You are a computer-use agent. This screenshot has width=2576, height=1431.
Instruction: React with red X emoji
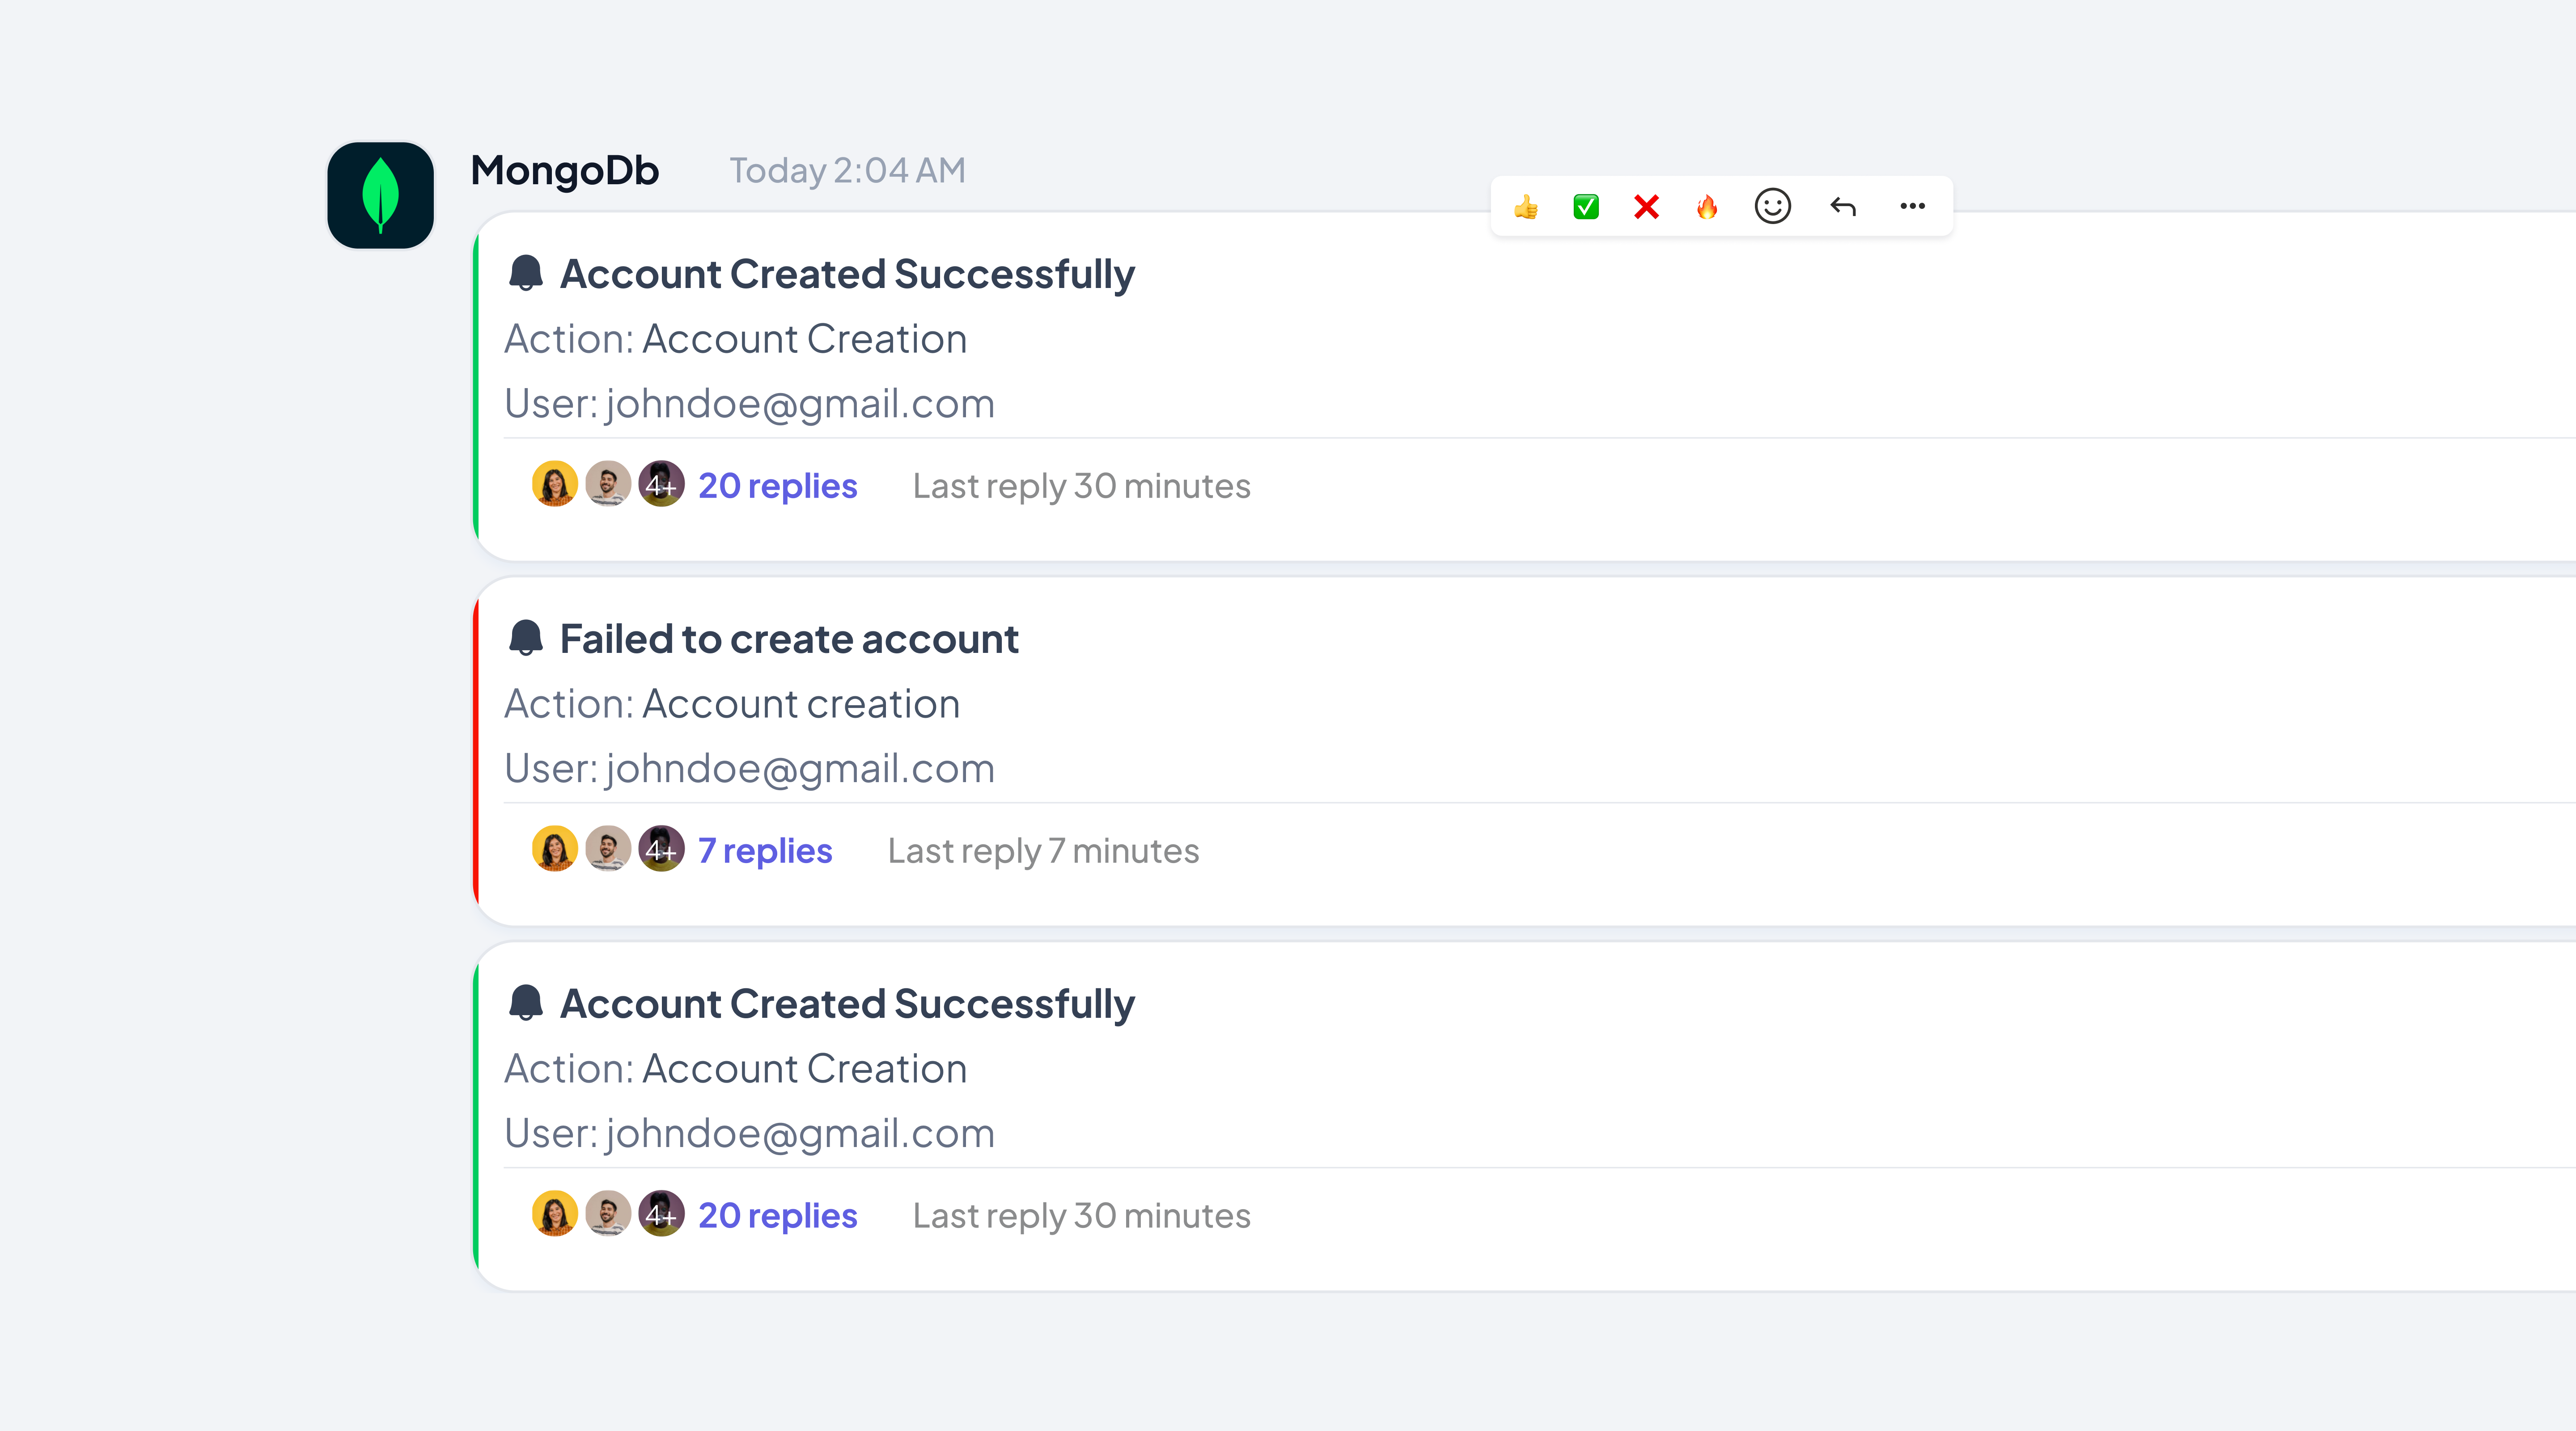point(1646,207)
